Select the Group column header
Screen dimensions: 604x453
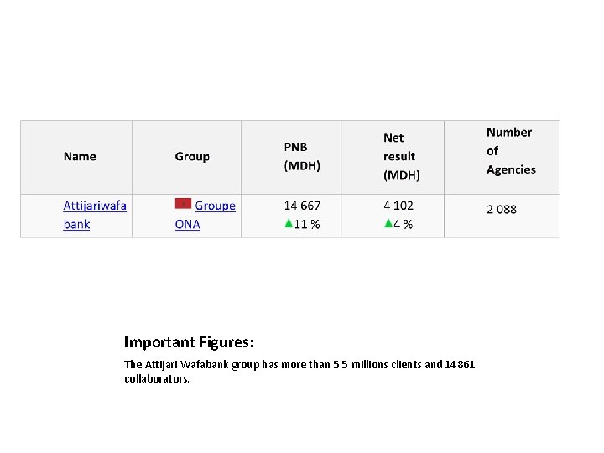(192, 156)
